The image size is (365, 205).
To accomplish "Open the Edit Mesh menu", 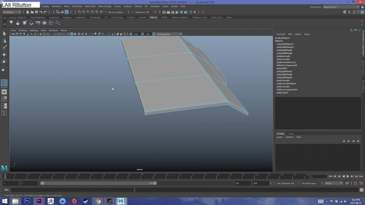I will click(x=77, y=6).
